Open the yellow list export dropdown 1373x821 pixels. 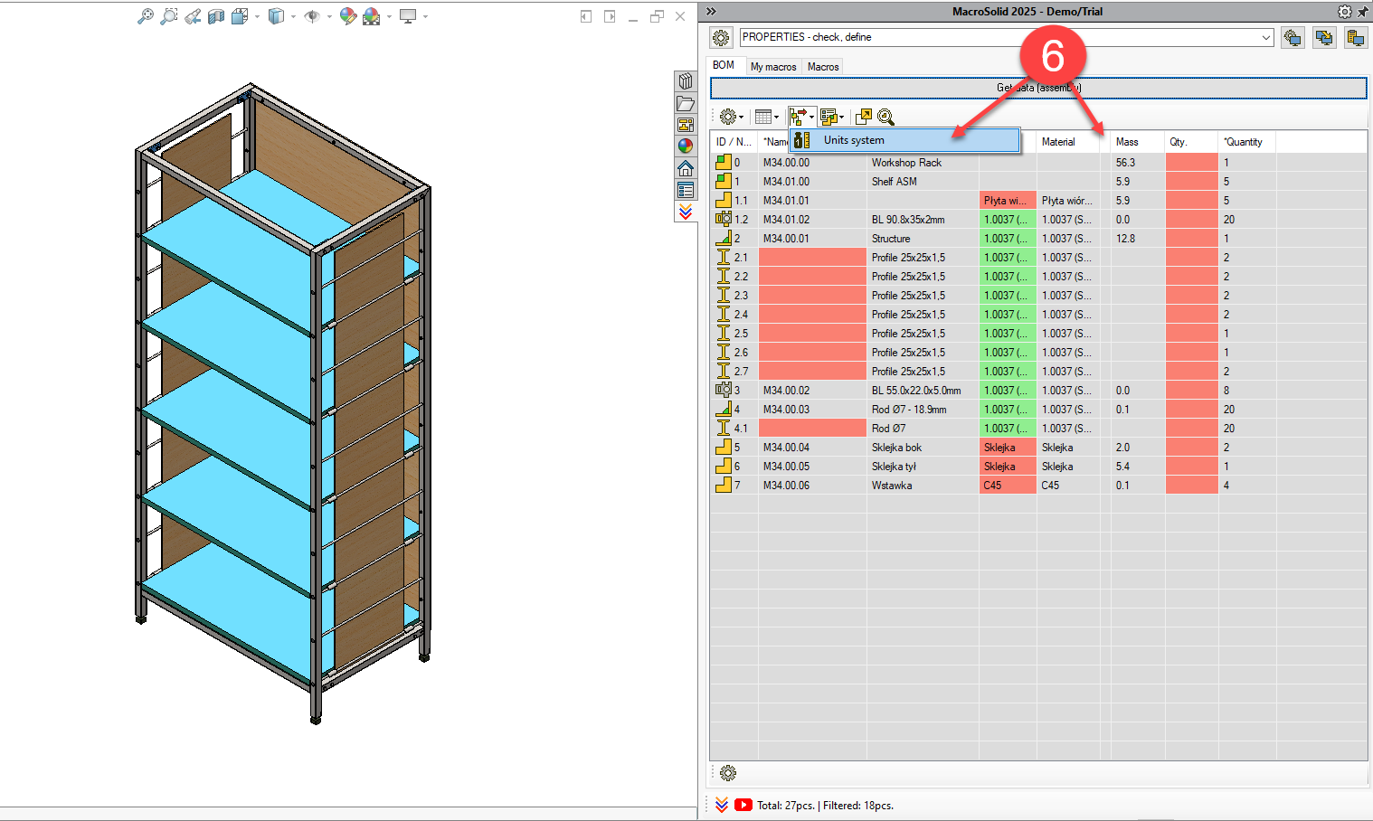[832, 117]
